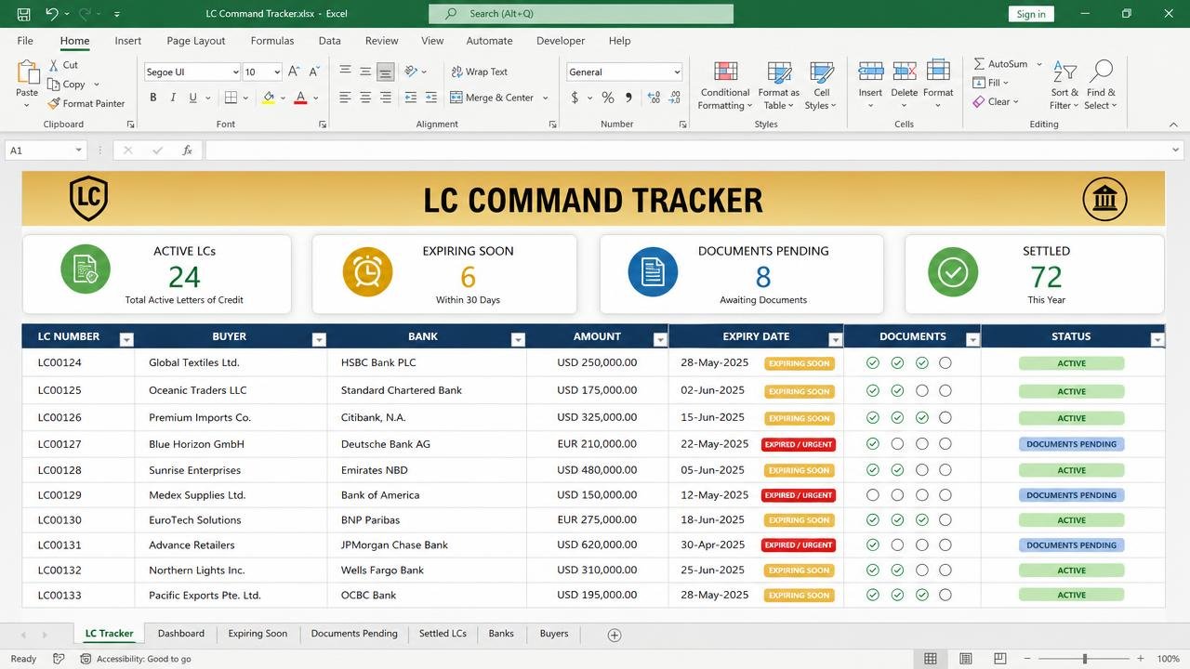Image resolution: width=1190 pixels, height=669 pixels.
Task: Click the Cut scissors icon
Action: [54, 65]
